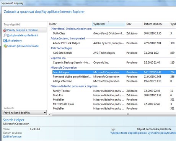The height and width of the screenshot is (141, 176).
Task: Click the Seznam filtrování InPrivate icon
Action: tap(5, 46)
